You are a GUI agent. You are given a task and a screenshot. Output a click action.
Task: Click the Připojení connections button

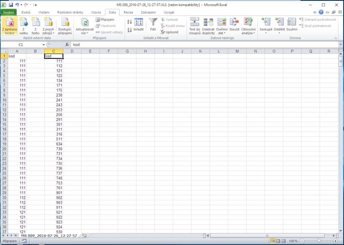tap(105, 19)
